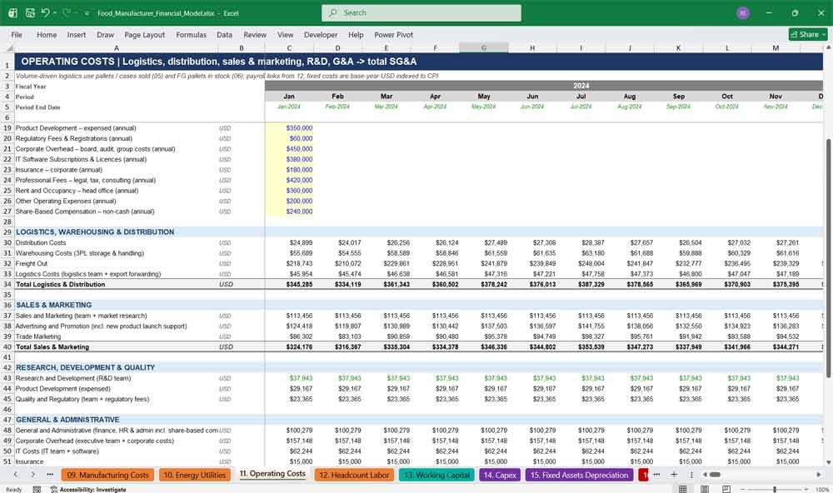This screenshot has width=833, height=493.
Task: Undo the last action
Action: click(46, 12)
